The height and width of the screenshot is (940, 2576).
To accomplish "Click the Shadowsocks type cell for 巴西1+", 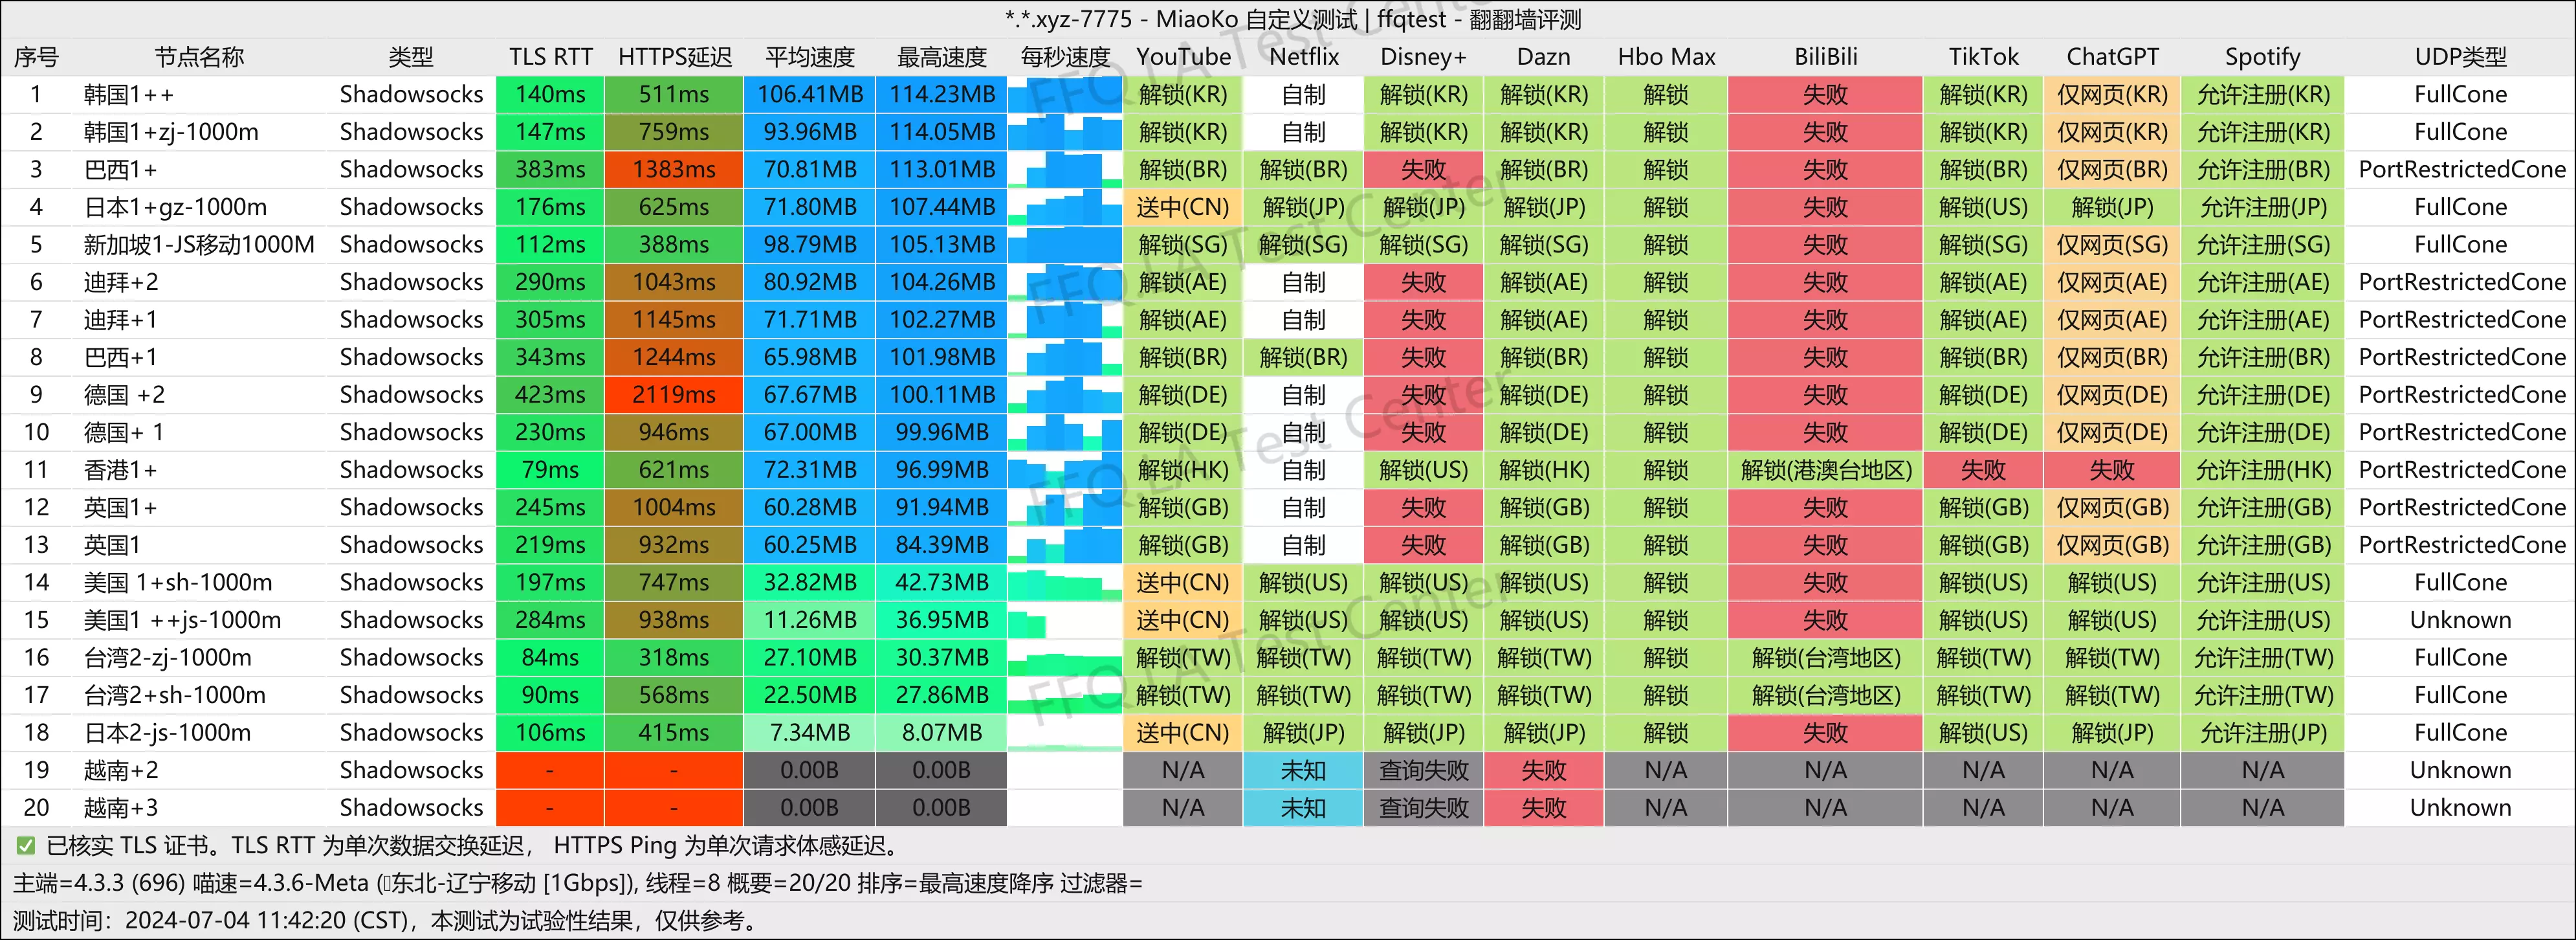I will (411, 169).
